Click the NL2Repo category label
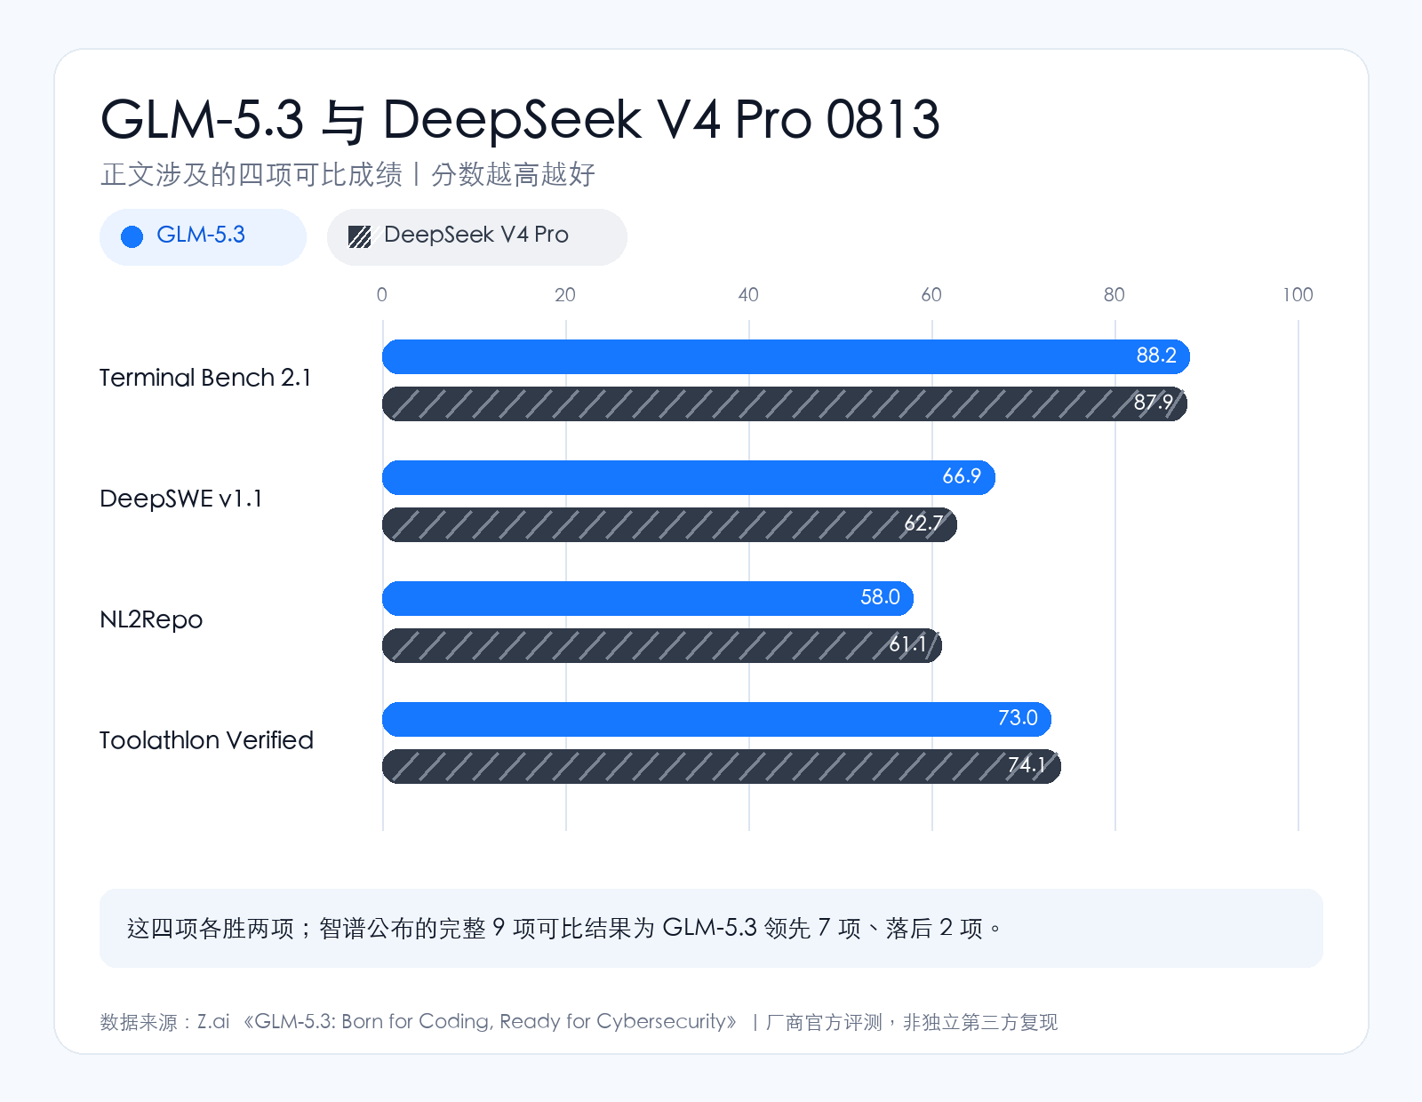The image size is (1422, 1102). pyautogui.click(x=151, y=619)
